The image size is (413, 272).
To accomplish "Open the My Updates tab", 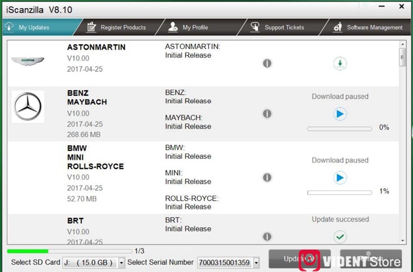I will click(x=40, y=27).
